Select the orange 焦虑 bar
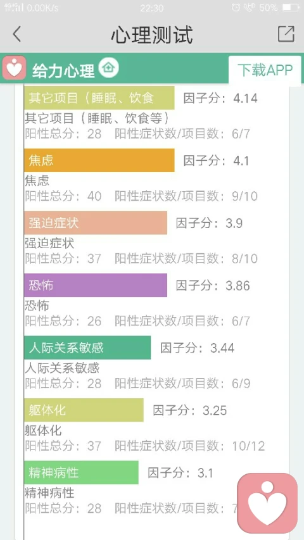This screenshot has height=540, width=304. (99, 160)
